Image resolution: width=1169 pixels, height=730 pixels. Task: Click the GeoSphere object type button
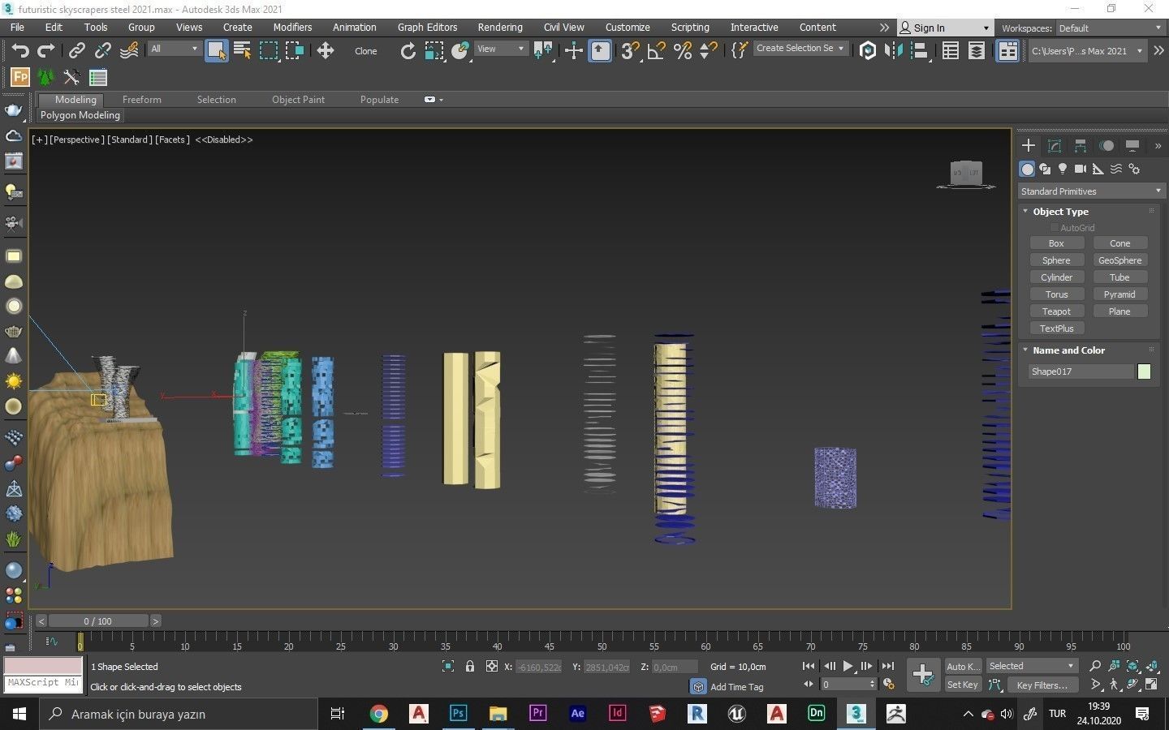[1120, 260]
